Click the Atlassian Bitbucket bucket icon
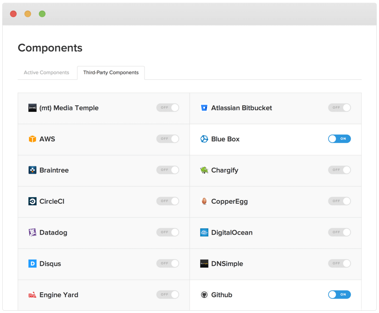This screenshot has width=379, height=313. [204, 108]
